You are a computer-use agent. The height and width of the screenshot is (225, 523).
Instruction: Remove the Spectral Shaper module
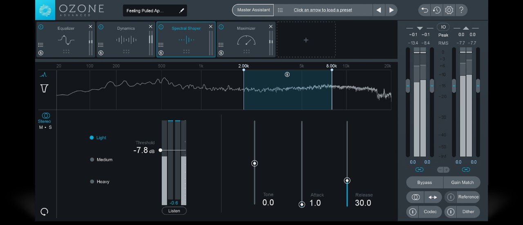210,26
